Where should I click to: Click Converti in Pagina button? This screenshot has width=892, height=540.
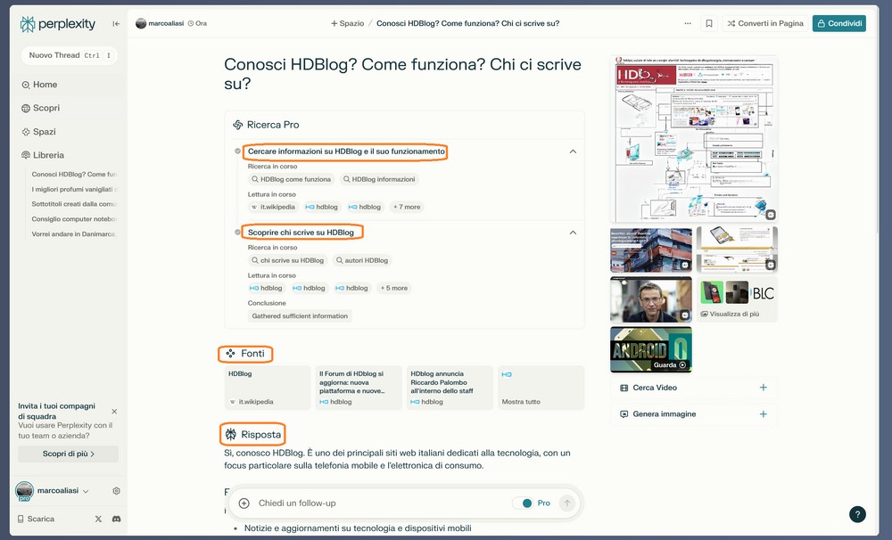(764, 23)
